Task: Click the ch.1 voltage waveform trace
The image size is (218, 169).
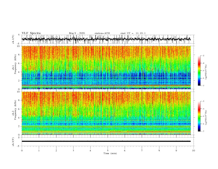Action: tap(106, 39)
